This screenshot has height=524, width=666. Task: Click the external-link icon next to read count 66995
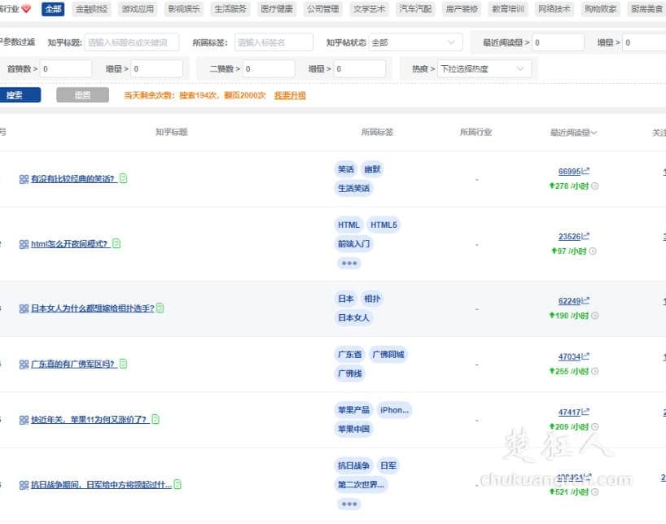click(x=584, y=171)
